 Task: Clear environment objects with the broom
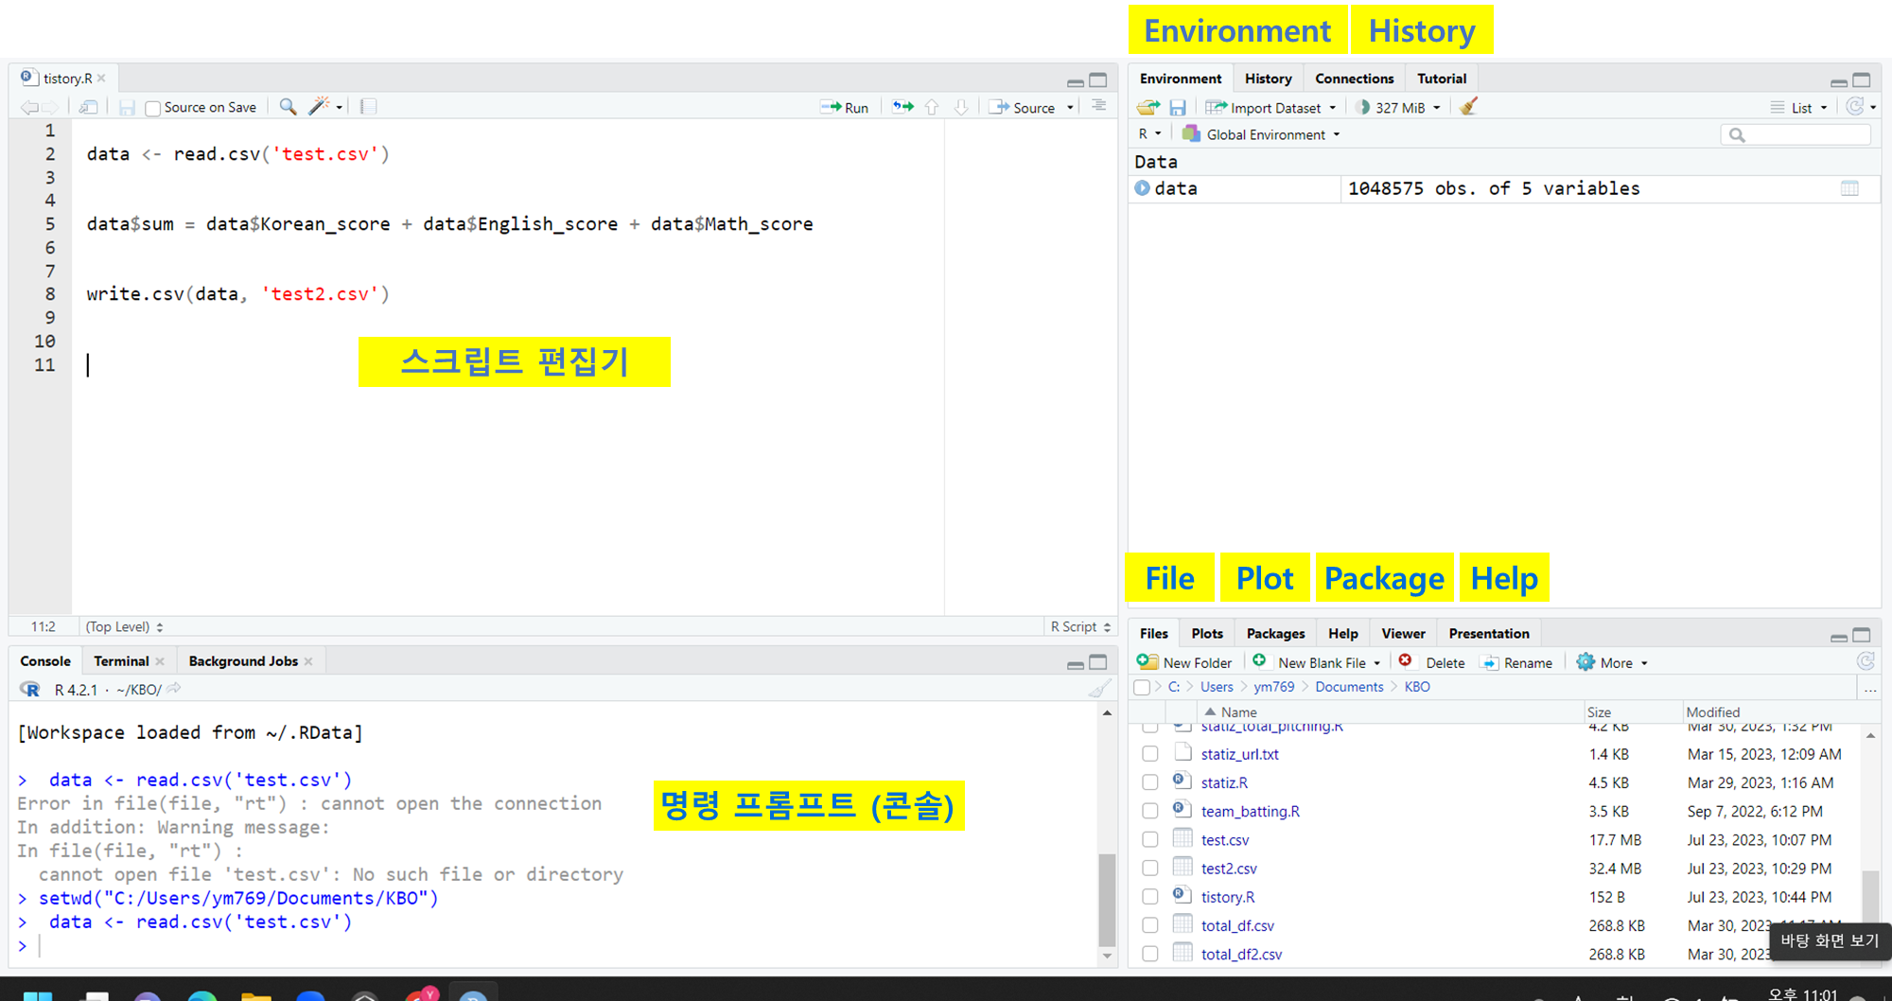(1468, 107)
